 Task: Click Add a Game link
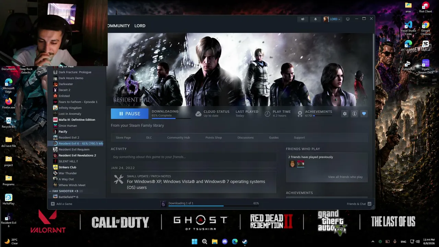pyautogui.click(x=64, y=204)
